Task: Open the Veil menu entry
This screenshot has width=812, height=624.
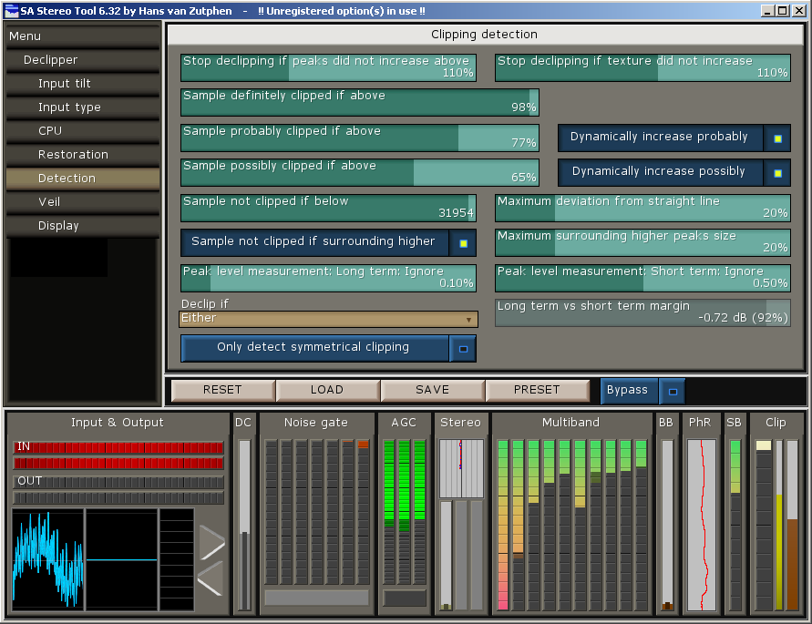Action: pos(83,202)
